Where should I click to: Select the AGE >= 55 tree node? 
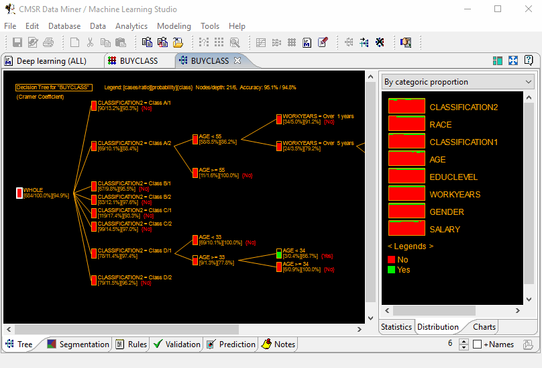click(195, 173)
